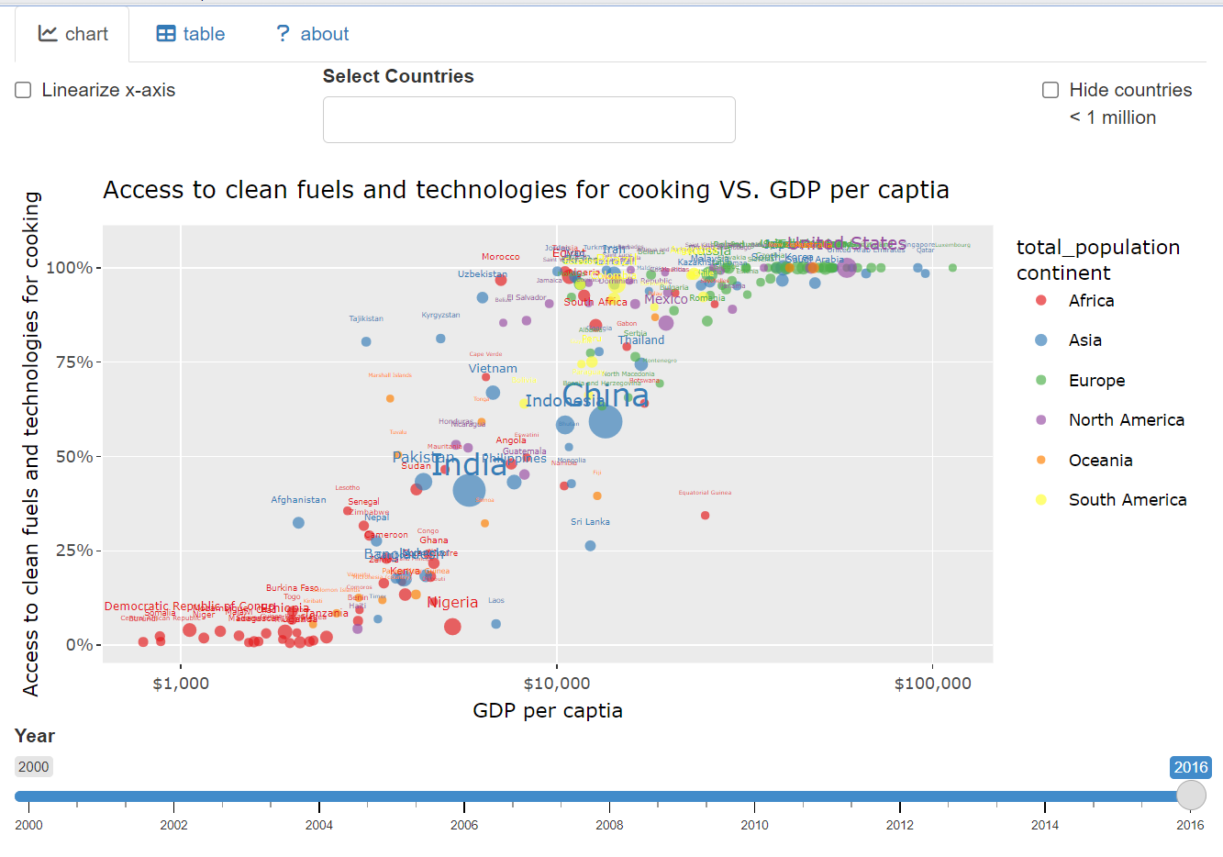Click the South America yellow legend marker

pos(1040,500)
